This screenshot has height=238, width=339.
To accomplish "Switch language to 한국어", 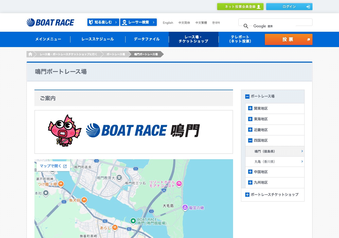I will click(x=216, y=23).
